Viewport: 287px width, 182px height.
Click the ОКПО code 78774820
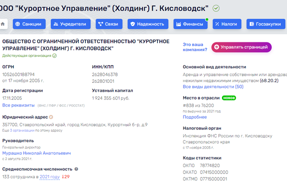pyautogui.click(x=210, y=166)
